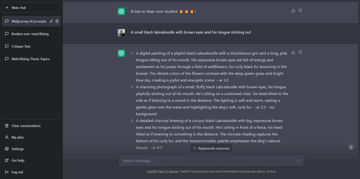Delete the Midjourney AI prompts chat
Screen dimensions: 360x179
[57, 21]
